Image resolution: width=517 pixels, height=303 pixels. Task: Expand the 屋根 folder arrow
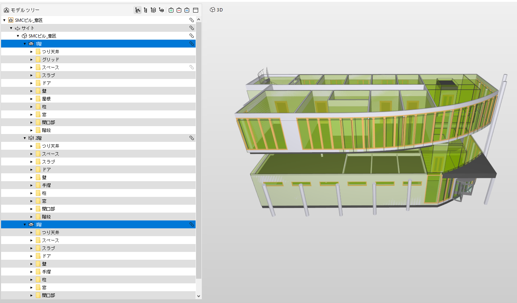[32, 99]
